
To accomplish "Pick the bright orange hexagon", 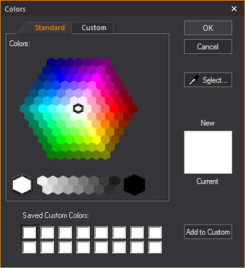I will pos(105,124).
